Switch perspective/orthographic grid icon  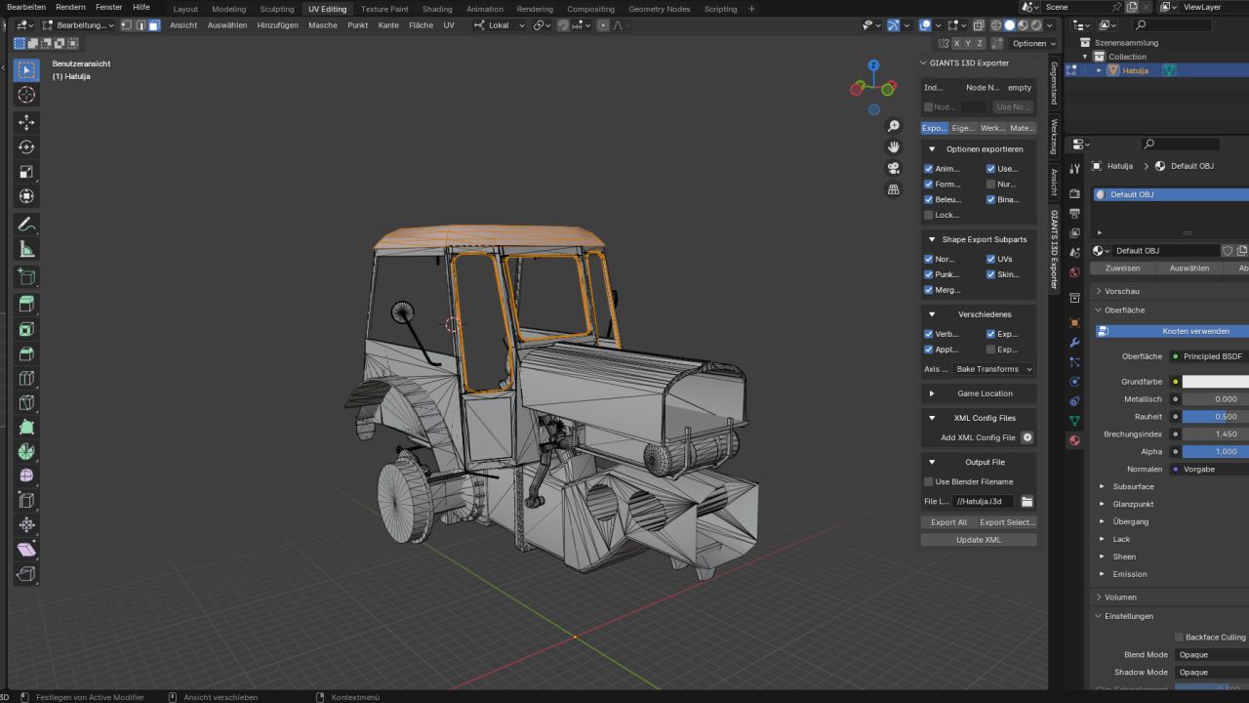(893, 189)
